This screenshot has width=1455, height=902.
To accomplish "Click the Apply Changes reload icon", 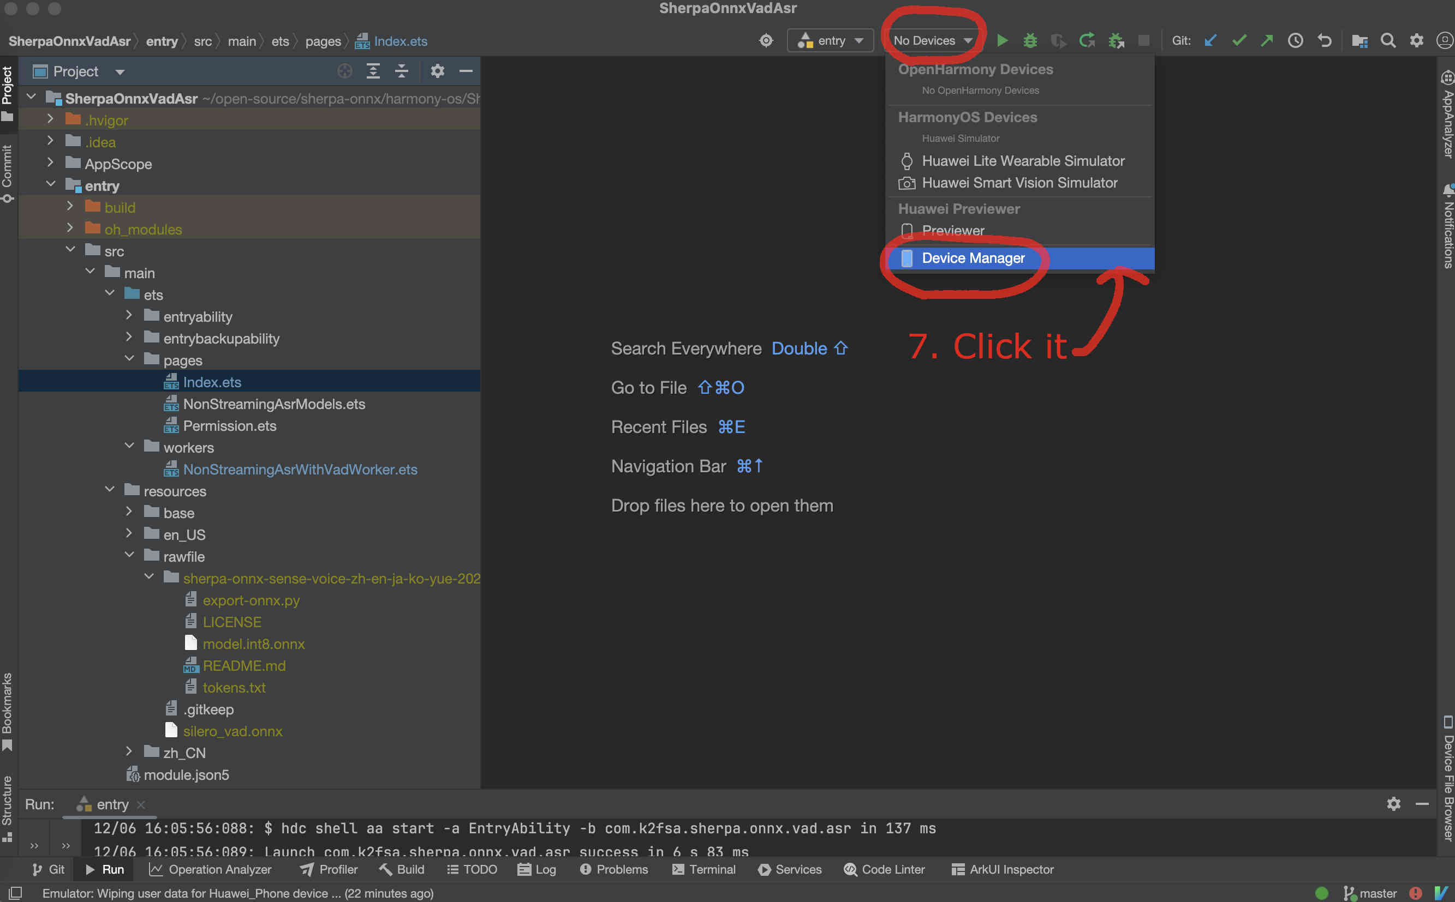I will [1087, 40].
